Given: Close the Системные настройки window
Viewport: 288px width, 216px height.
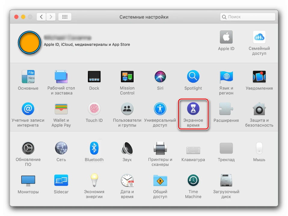Looking at the screenshot, I should [16, 17].
